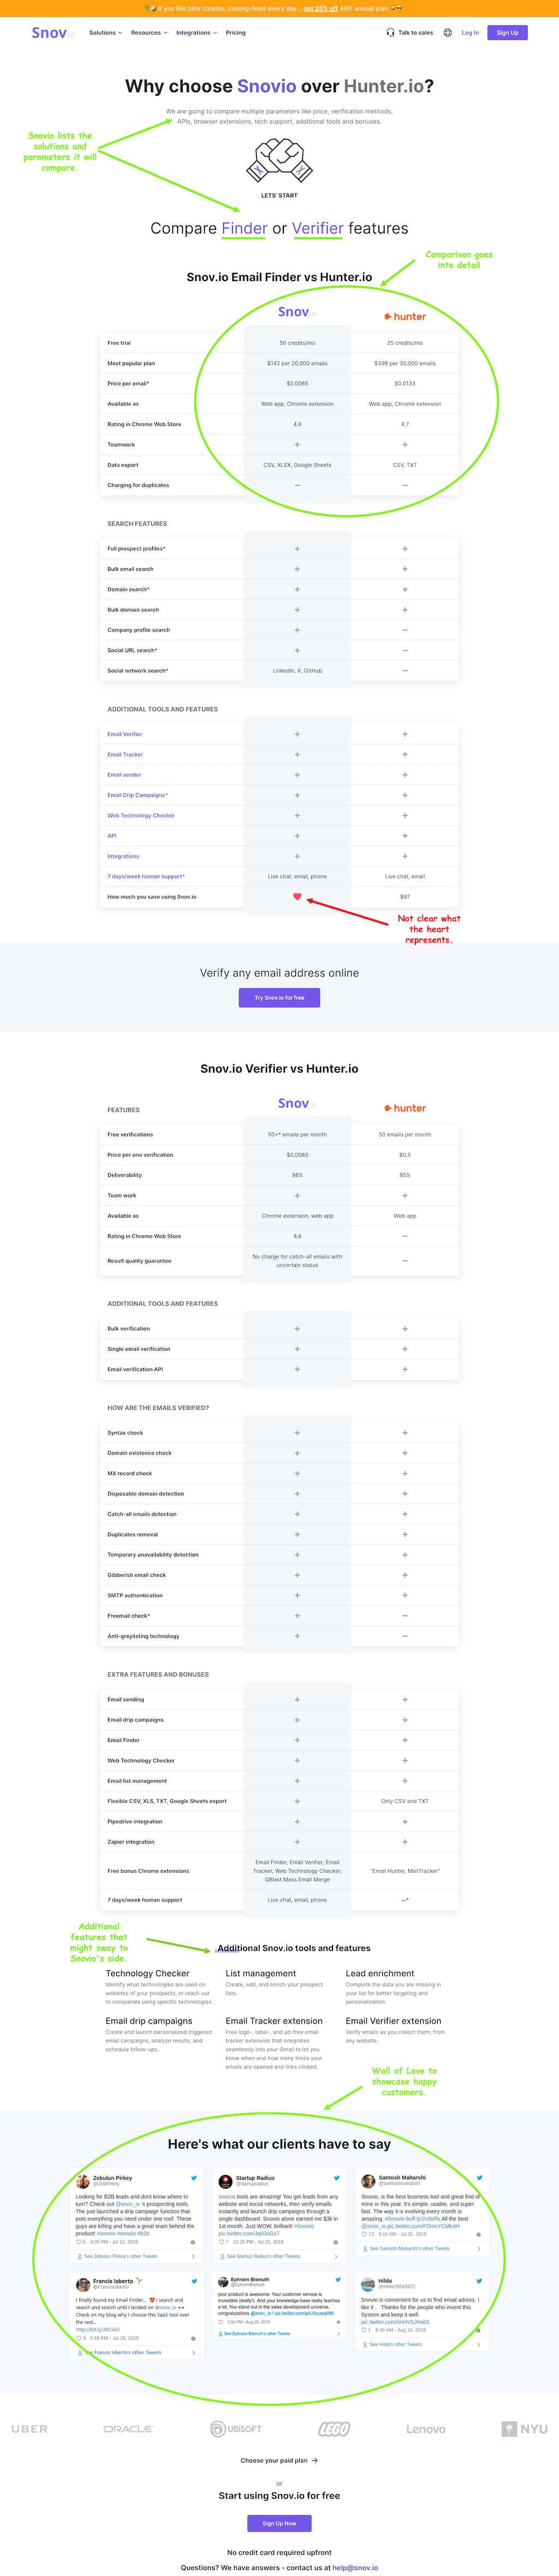Click the Ubisoft client logo
This screenshot has height=2576, width=559.
[x=236, y=2429]
